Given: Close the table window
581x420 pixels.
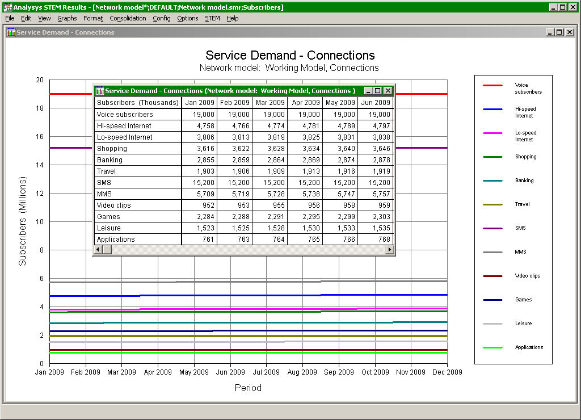Looking at the screenshot, I should 388,91.
